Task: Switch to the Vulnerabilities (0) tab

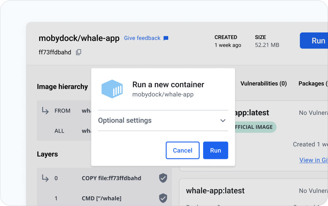Action: (263, 84)
